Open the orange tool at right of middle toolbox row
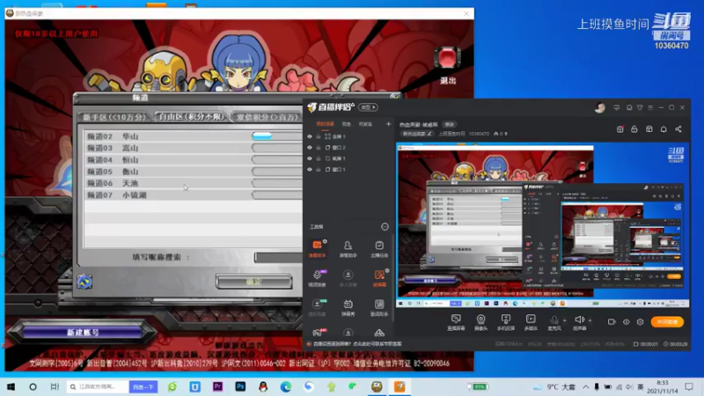This screenshot has width=704, height=396. coord(379,278)
